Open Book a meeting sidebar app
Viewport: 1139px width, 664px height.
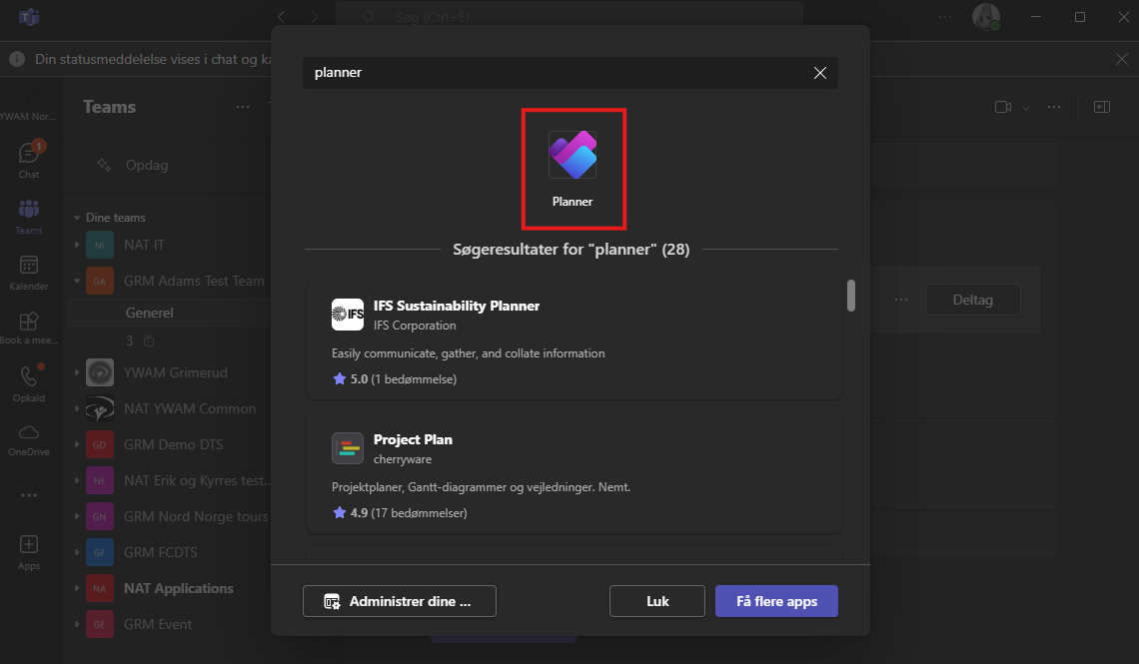(29, 329)
